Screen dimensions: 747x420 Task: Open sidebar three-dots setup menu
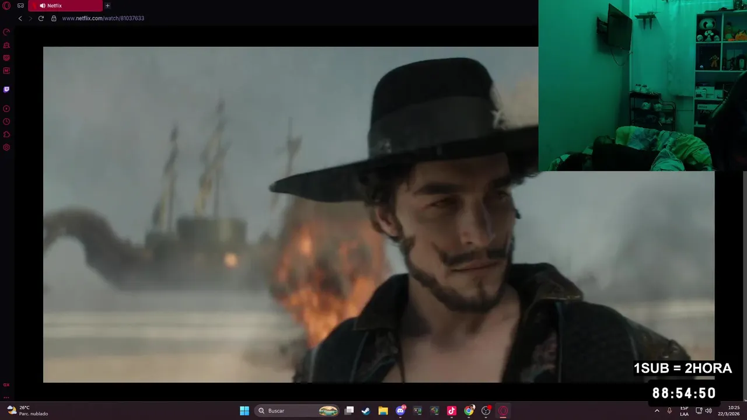tap(6, 397)
